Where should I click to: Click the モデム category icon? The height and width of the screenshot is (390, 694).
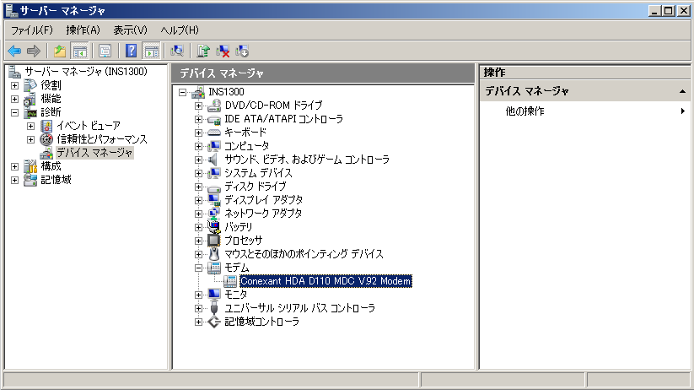(214, 268)
